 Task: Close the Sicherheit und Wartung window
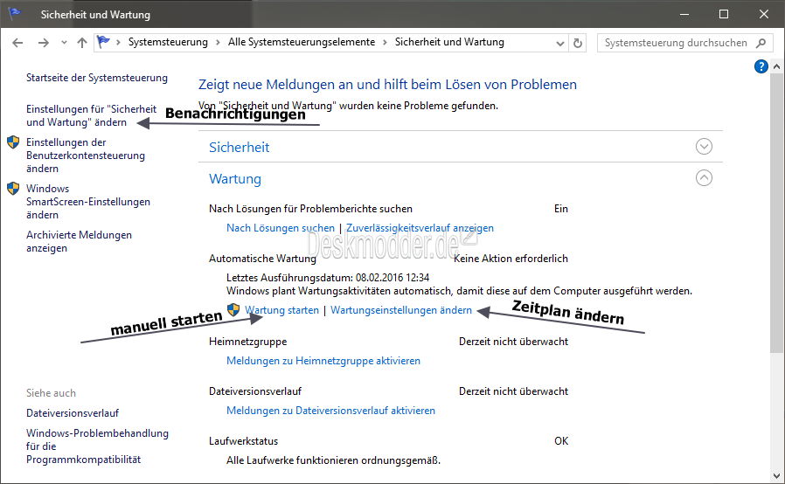763,14
